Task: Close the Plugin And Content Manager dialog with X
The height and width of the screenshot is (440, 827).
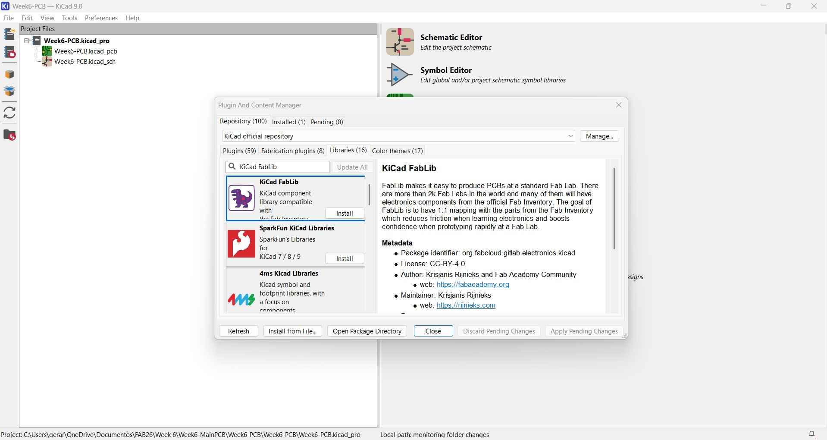Action: 619,105
